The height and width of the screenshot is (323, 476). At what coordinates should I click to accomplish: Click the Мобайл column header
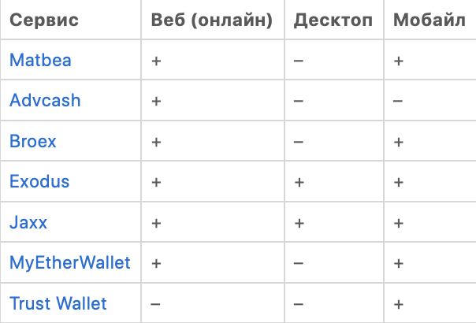point(429,20)
